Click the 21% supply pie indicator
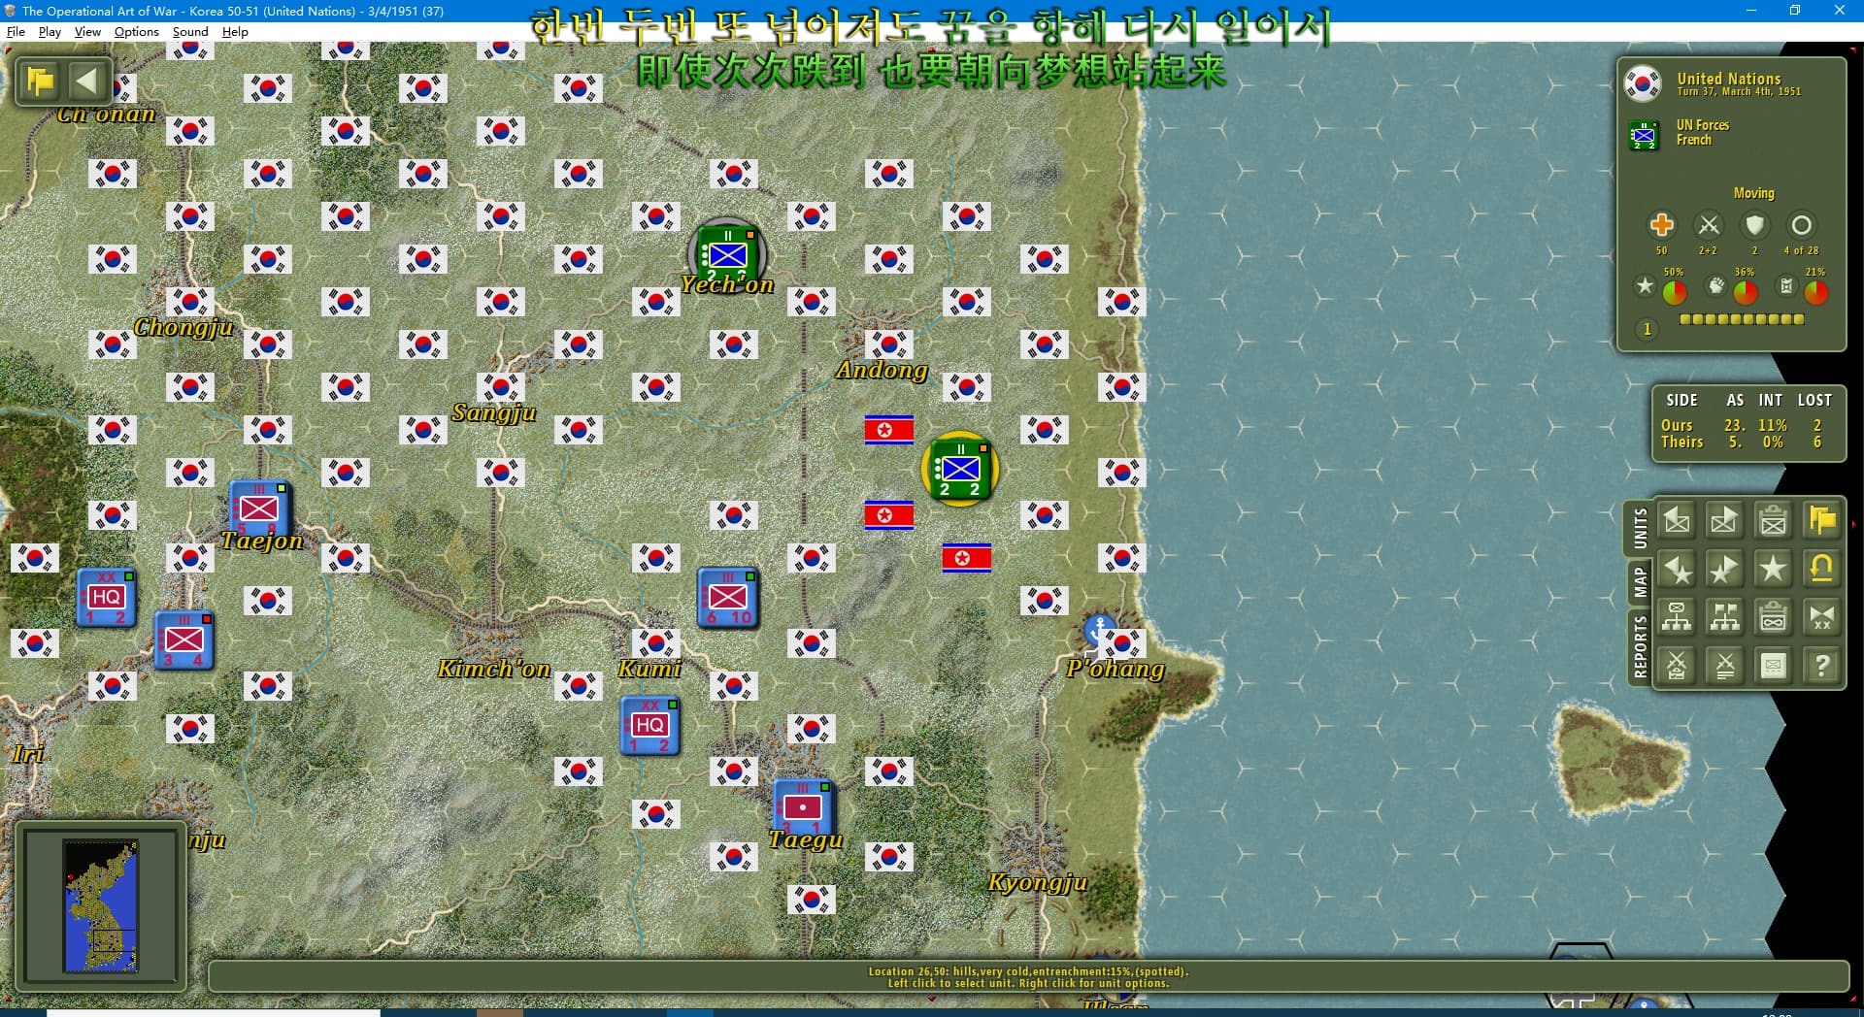1864x1017 pixels. point(1815,291)
